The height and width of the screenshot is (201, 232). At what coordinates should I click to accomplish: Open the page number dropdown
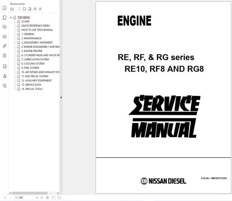[37, 198]
